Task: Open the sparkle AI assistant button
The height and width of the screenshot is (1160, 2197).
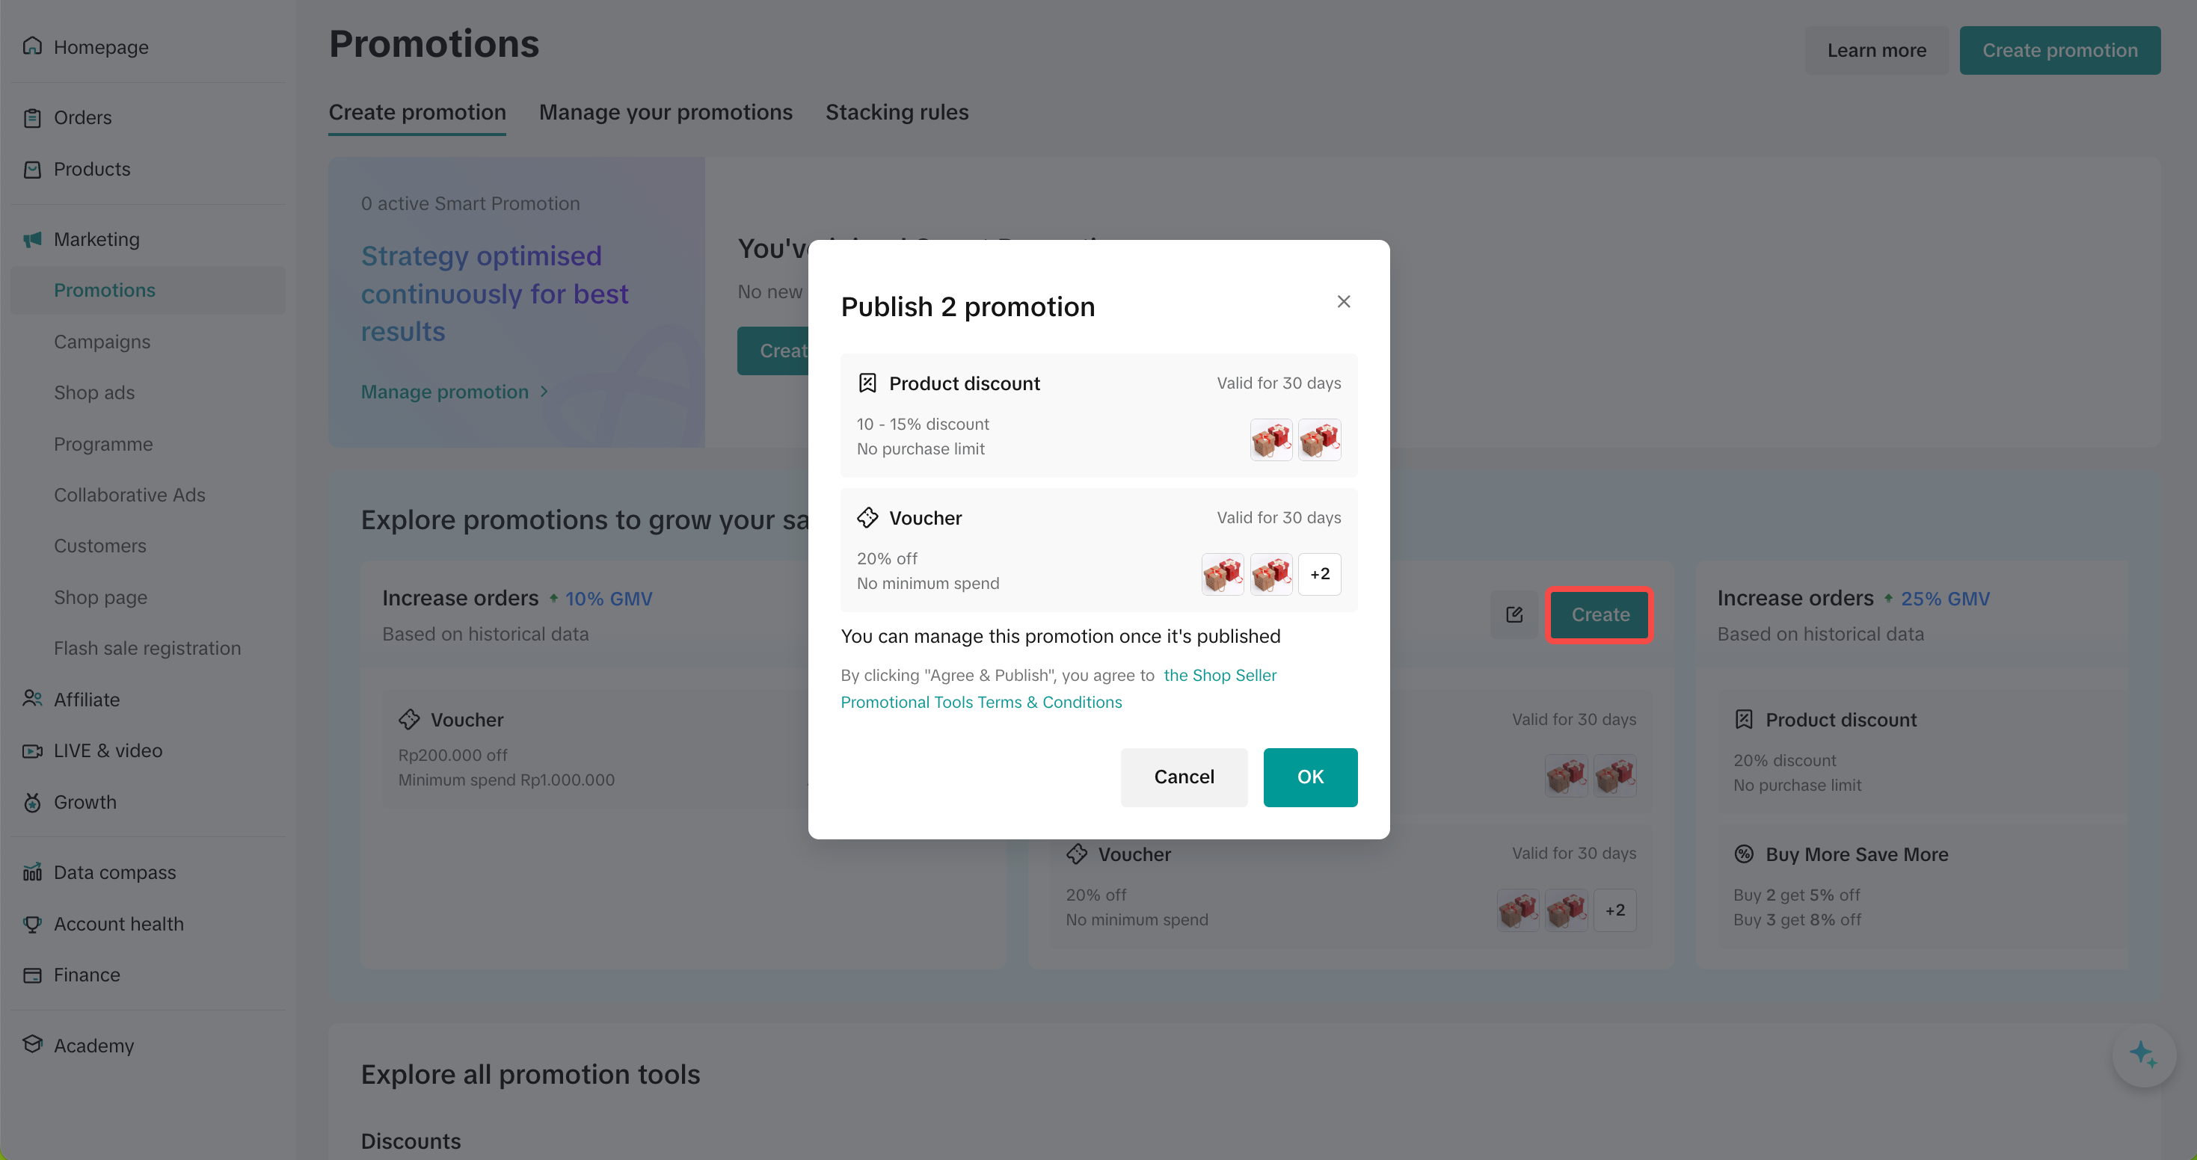Action: point(2142,1055)
